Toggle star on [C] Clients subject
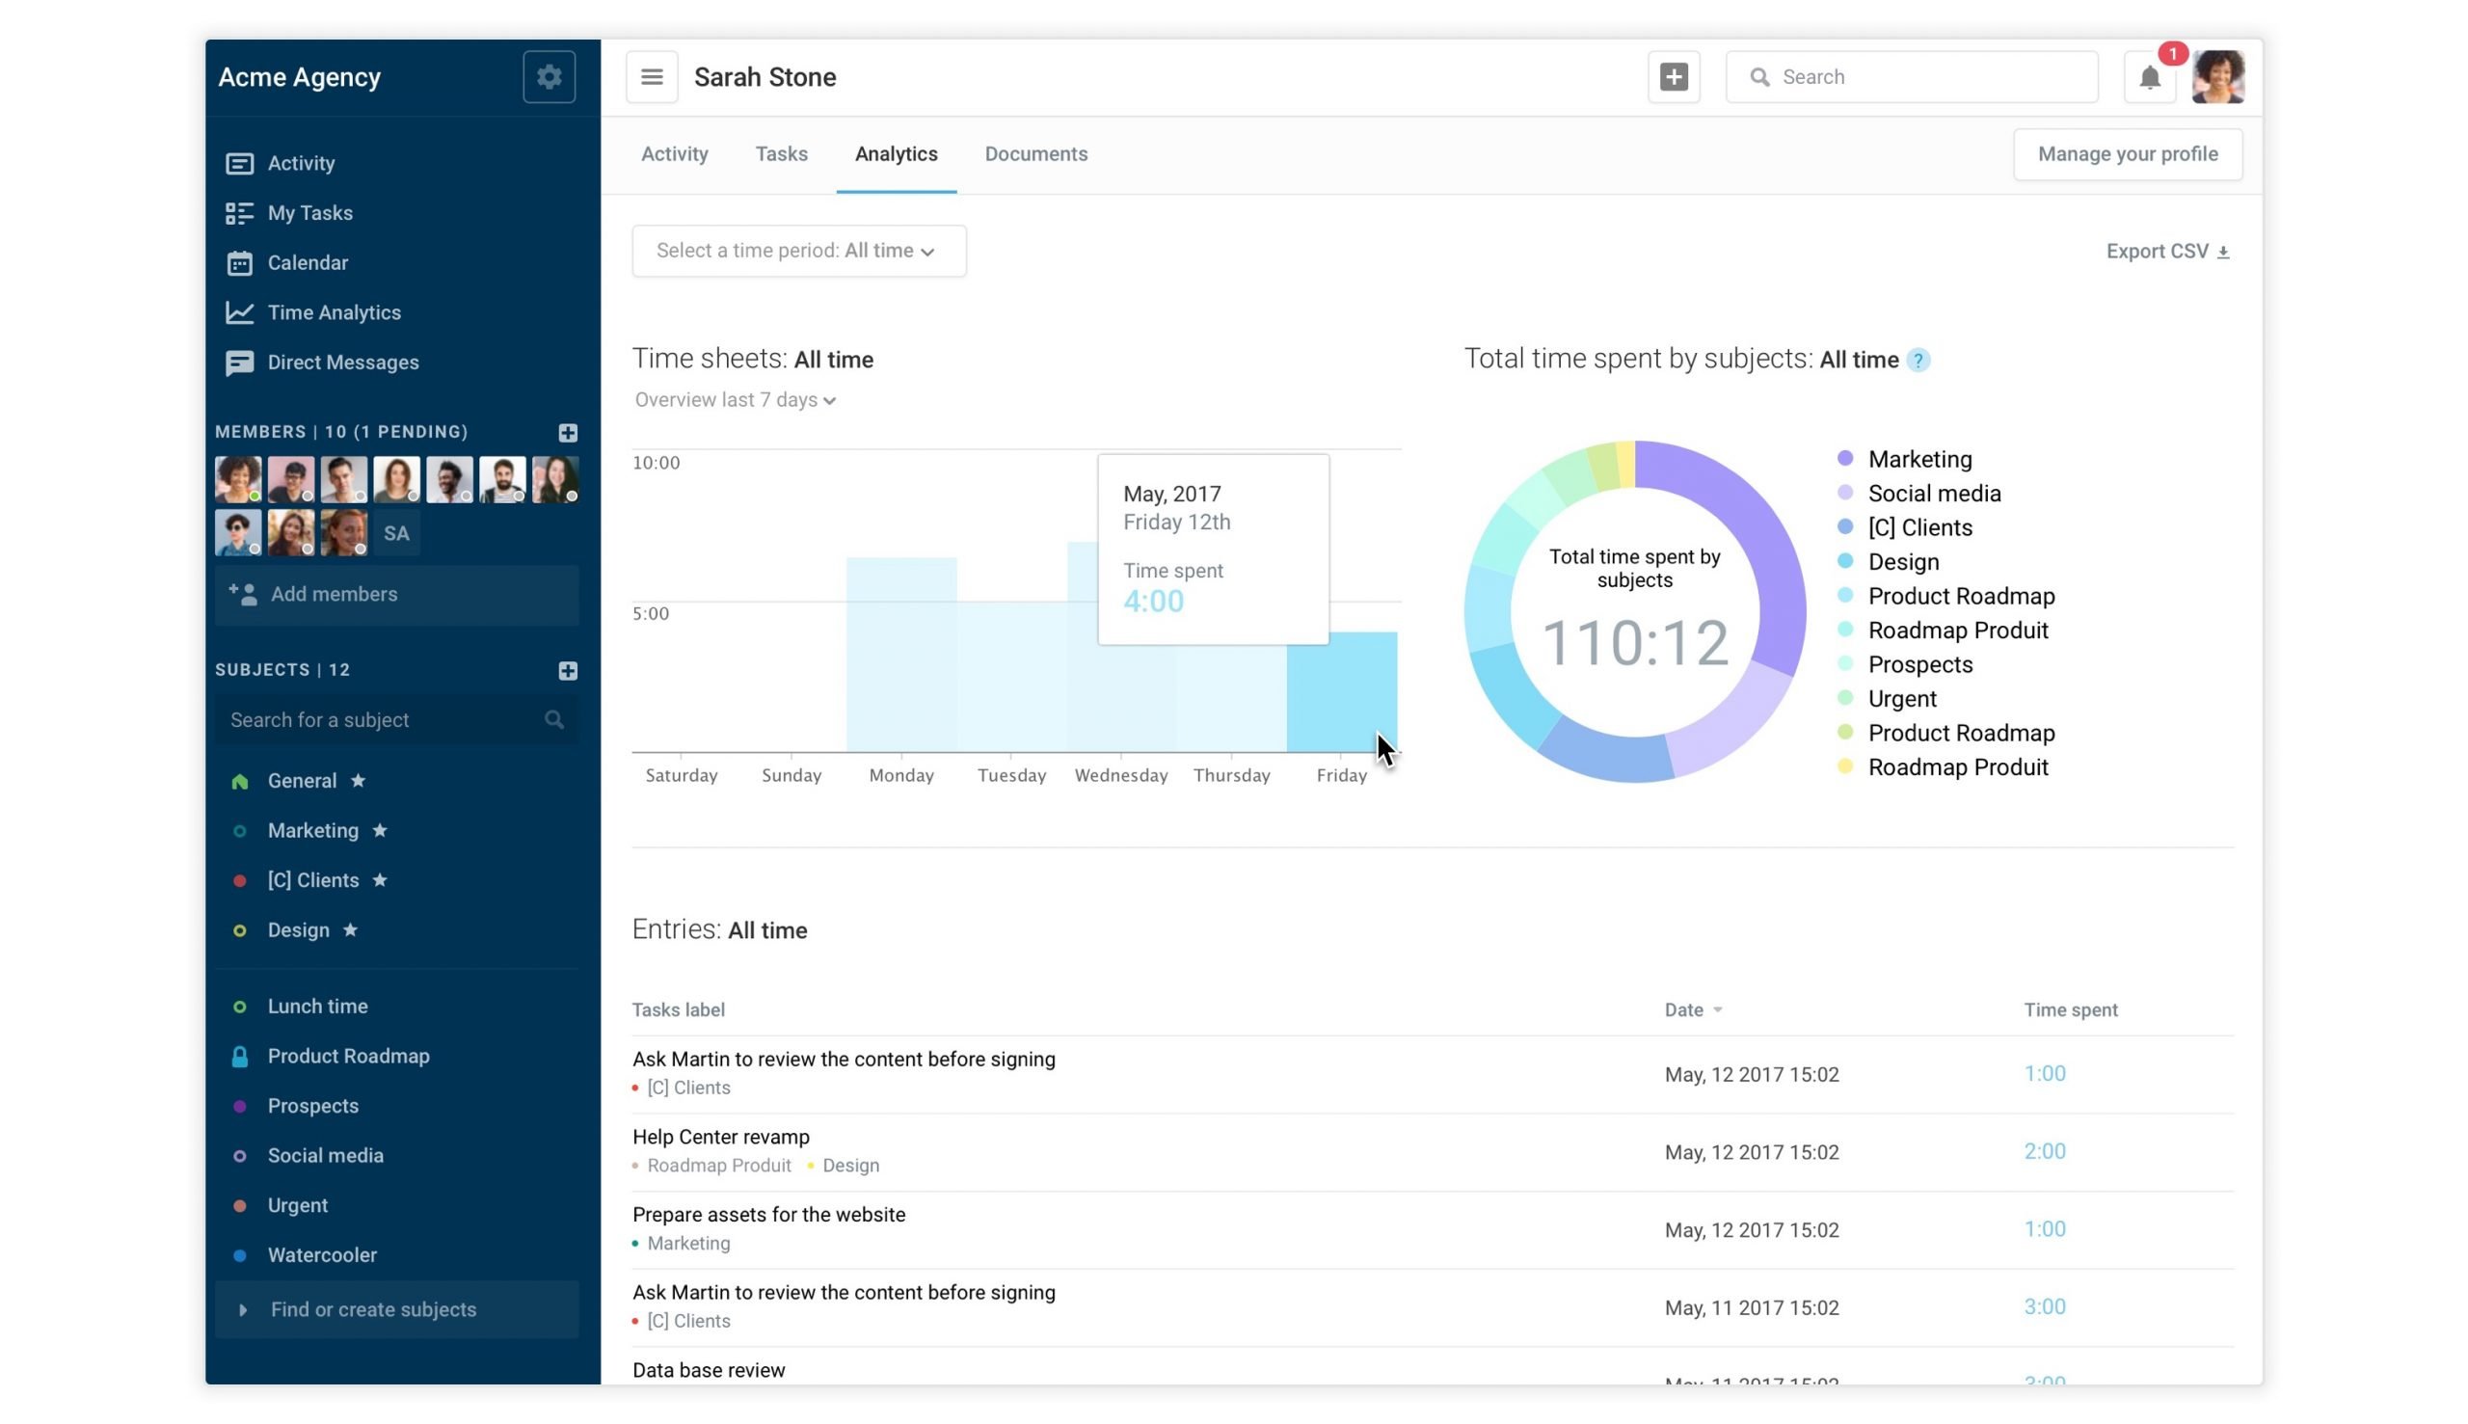This screenshot has width=2468, height=1424. 380,880
